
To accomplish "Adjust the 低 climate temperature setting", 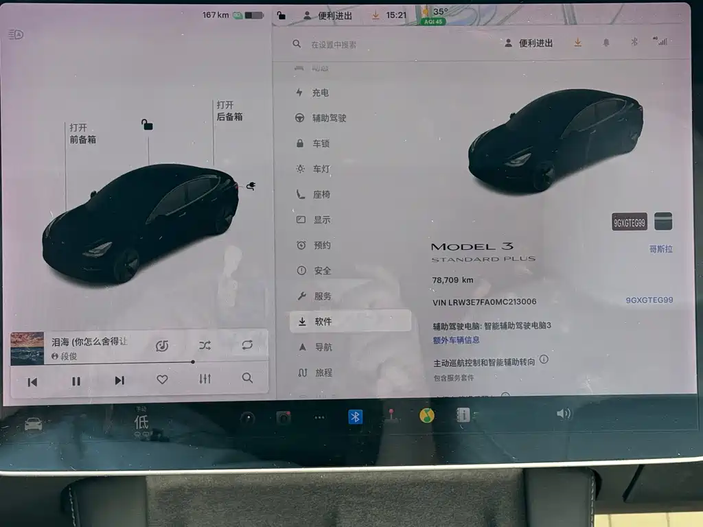I will 141,423.
